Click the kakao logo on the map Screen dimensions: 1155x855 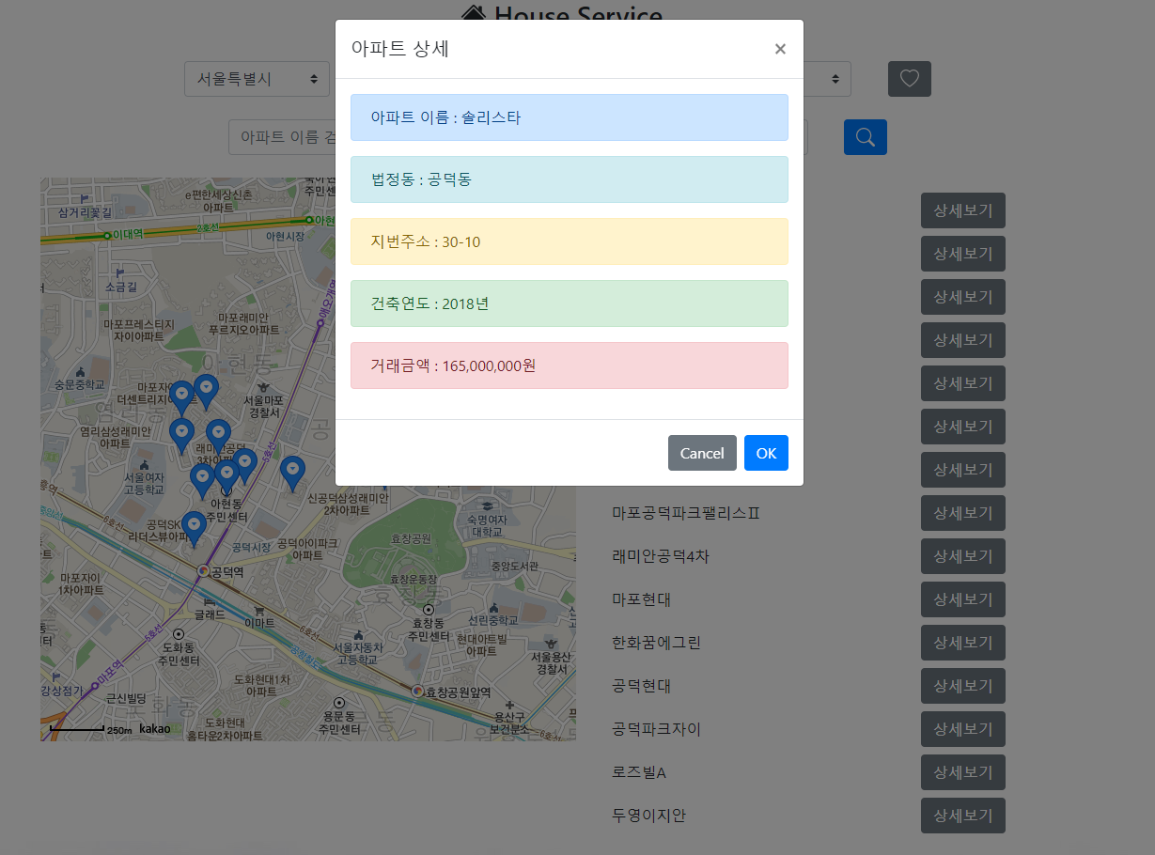[154, 728]
